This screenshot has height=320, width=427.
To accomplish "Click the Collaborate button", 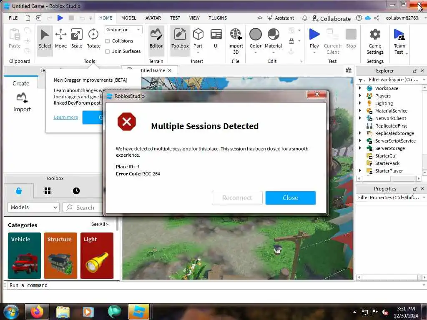I will click(332, 18).
